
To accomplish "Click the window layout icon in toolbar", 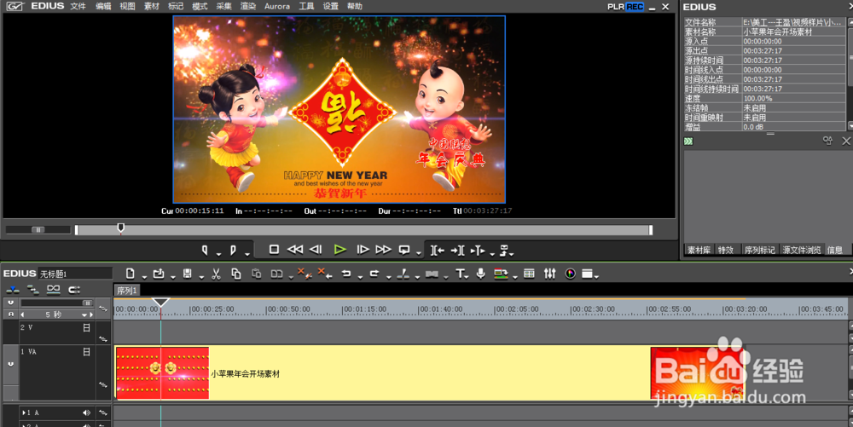I will click(587, 274).
